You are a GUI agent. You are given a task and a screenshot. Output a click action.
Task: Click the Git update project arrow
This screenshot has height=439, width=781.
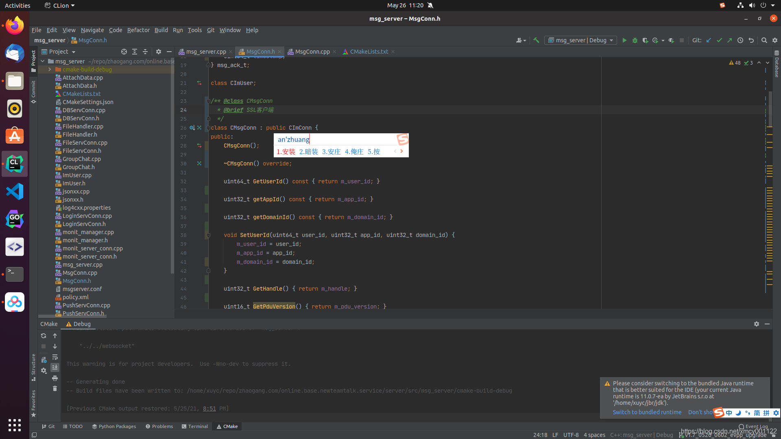709,40
